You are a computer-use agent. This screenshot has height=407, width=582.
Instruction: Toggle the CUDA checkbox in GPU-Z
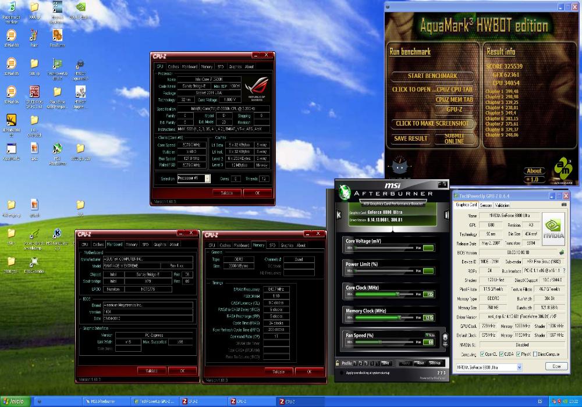[x=501, y=354]
